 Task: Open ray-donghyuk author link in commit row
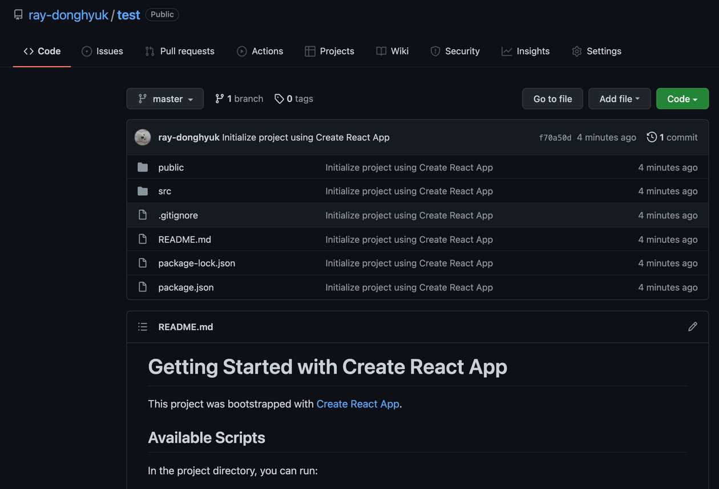coord(189,137)
